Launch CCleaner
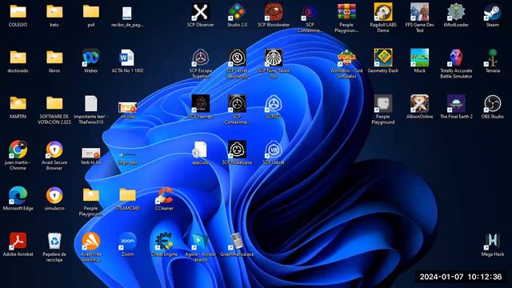The height and width of the screenshot is (288, 512). pos(164,195)
